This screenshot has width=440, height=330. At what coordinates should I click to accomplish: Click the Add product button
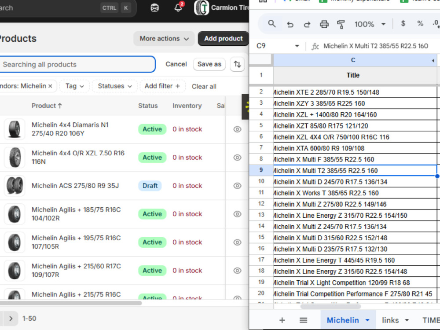224,38
